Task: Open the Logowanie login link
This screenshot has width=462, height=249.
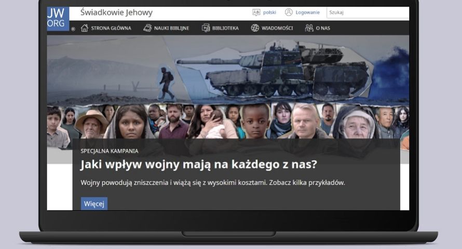Action: [x=308, y=12]
